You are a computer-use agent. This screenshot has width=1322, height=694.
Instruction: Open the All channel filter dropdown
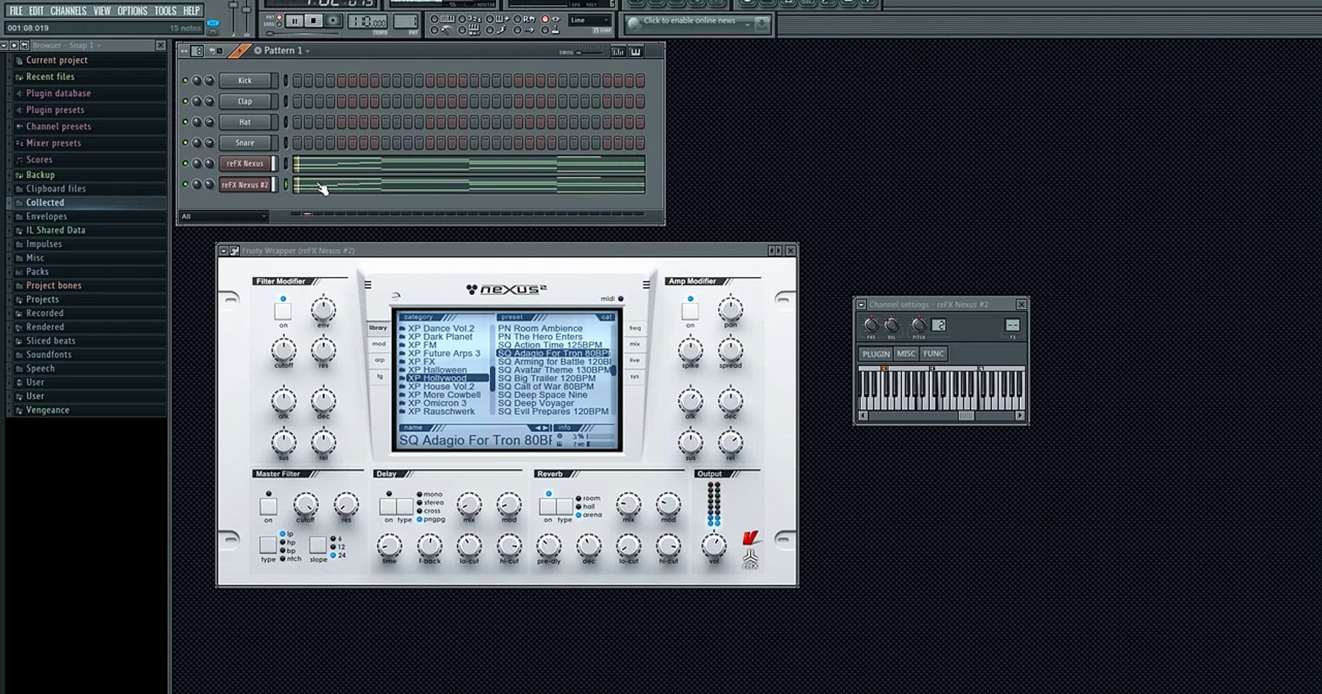(x=224, y=217)
